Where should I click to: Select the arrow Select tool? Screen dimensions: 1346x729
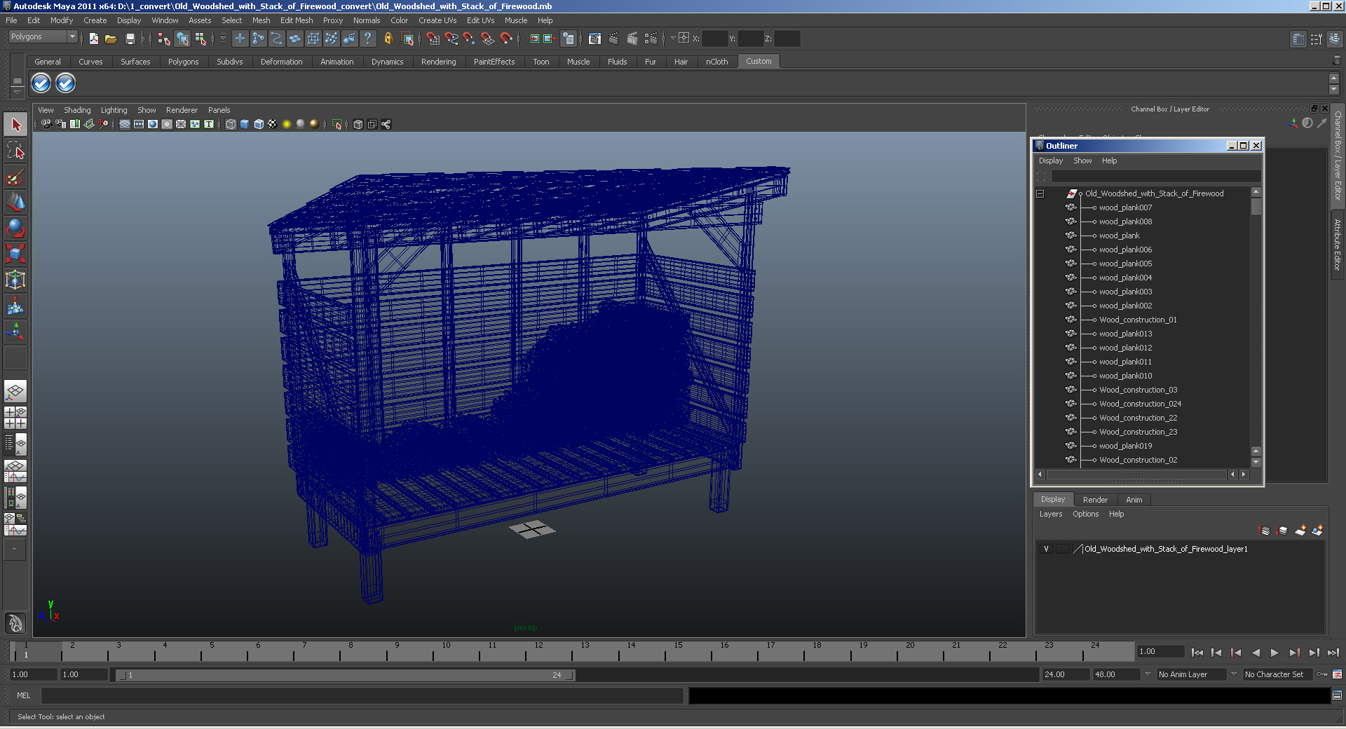15,125
